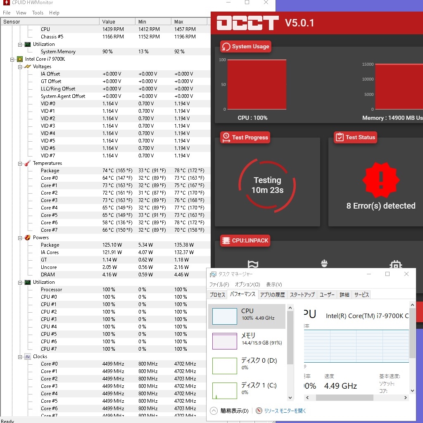Click the Test Progress label in OCCT
Image resolution: width=423 pixels, height=423 pixels.
245,137
